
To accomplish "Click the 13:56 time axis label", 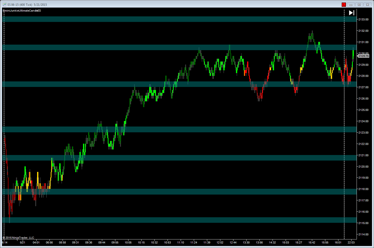I will 259,242.
